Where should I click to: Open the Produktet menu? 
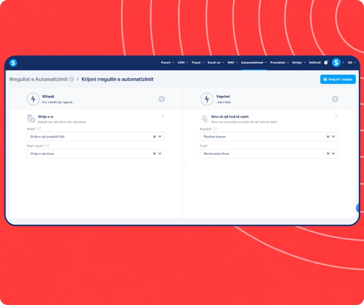click(x=280, y=63)
